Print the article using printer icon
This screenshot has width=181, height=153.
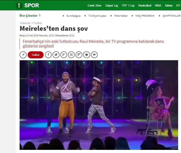pyautogui.click(x=86, y=55)
